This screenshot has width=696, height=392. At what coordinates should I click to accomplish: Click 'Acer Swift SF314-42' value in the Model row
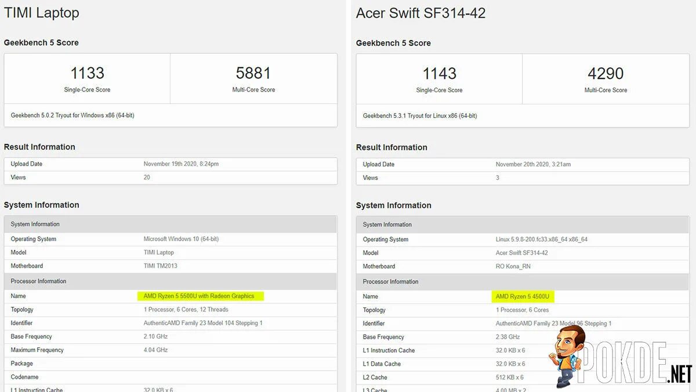[522, 253]
